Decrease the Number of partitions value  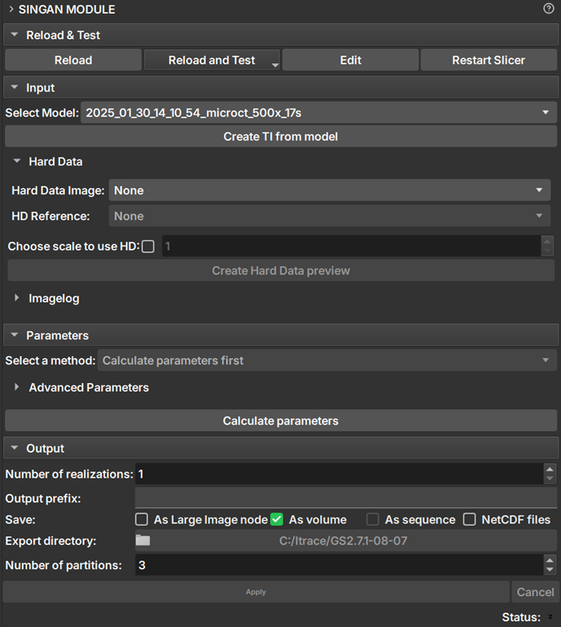(x=549, y=569)
